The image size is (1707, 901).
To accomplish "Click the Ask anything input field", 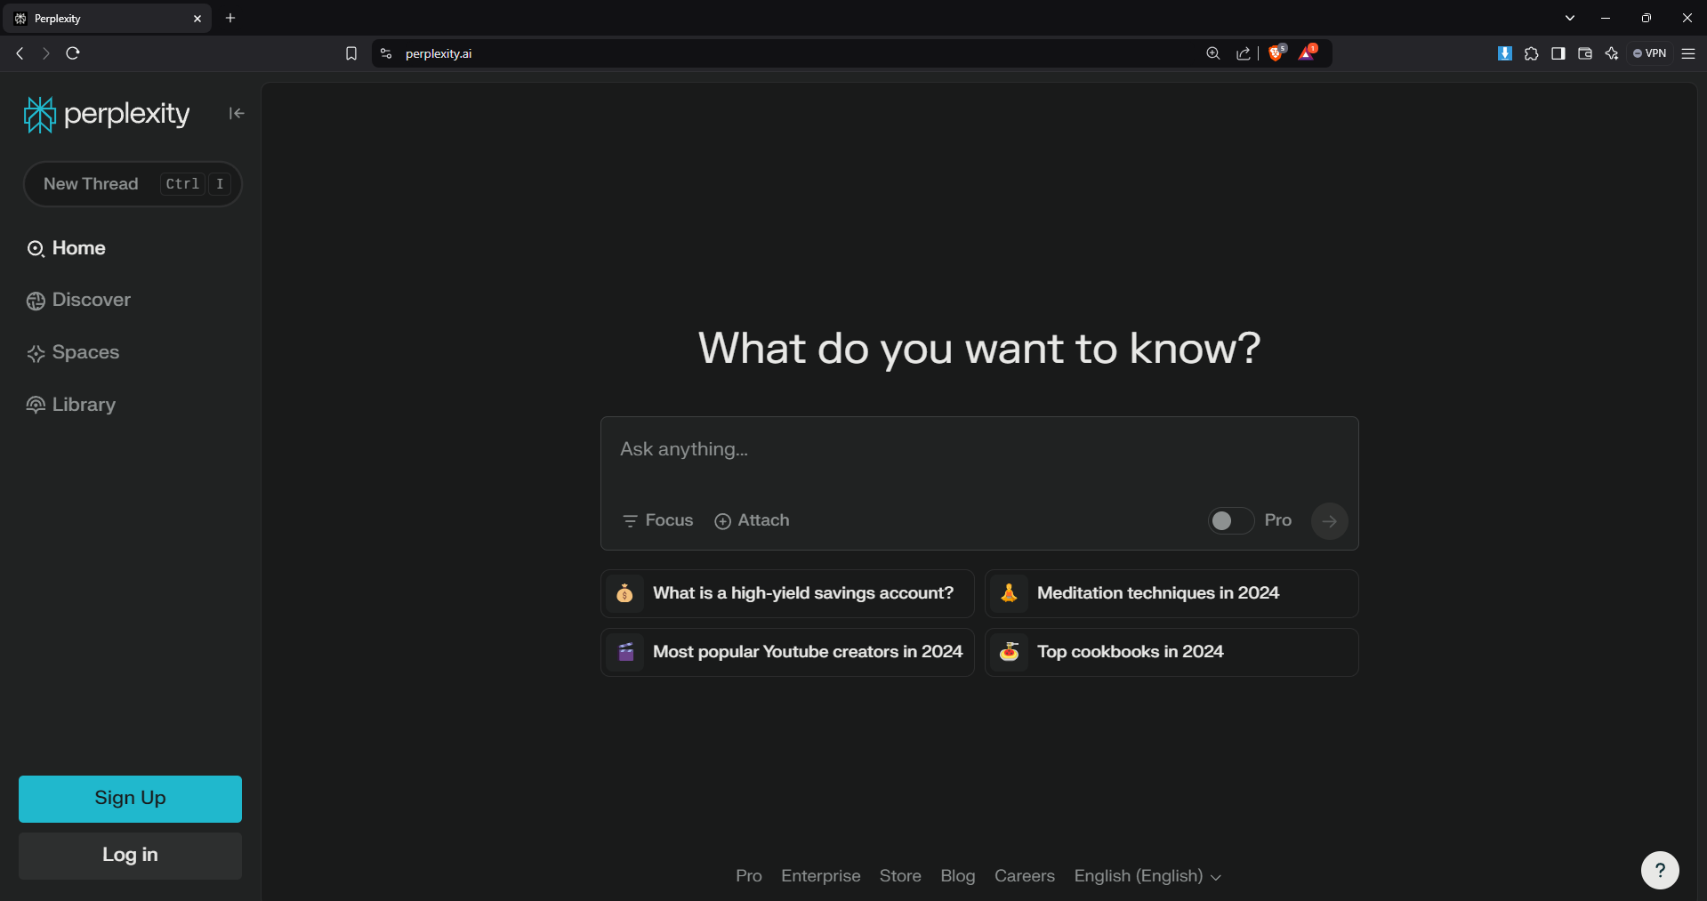I will click(x=978, y=450).
